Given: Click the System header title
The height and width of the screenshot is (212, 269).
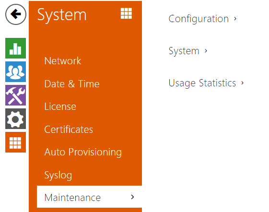Looking at the screenshot, I should pyautogui.click(x=62, y=15).
